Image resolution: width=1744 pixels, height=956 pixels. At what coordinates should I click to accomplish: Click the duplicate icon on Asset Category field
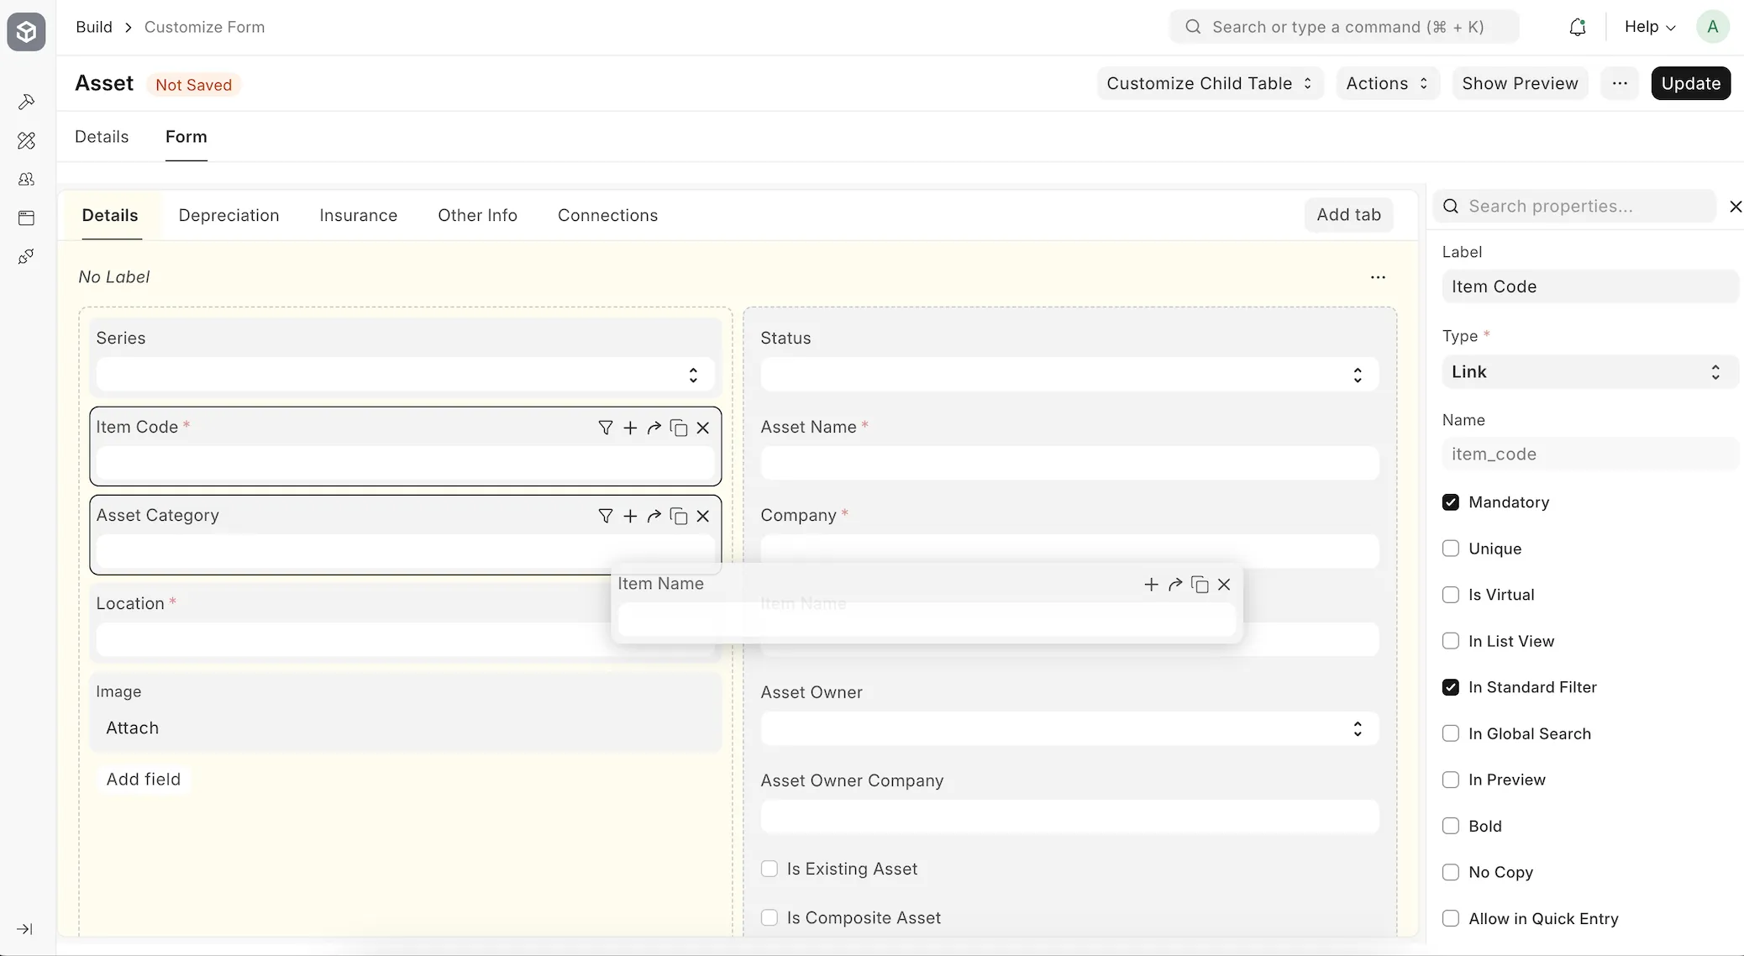pyautogui.click(x=679, y=516)
